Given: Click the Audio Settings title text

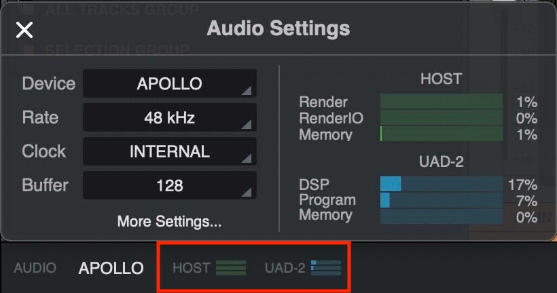Looking at the screenshot, I should click(x=278, y=28).
